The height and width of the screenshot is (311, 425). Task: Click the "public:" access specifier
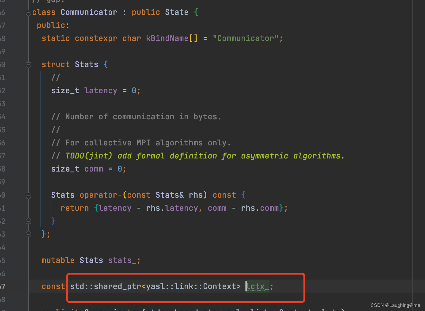53,25
